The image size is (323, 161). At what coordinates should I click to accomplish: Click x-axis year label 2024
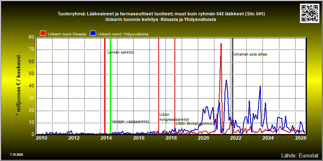(268, 138)
